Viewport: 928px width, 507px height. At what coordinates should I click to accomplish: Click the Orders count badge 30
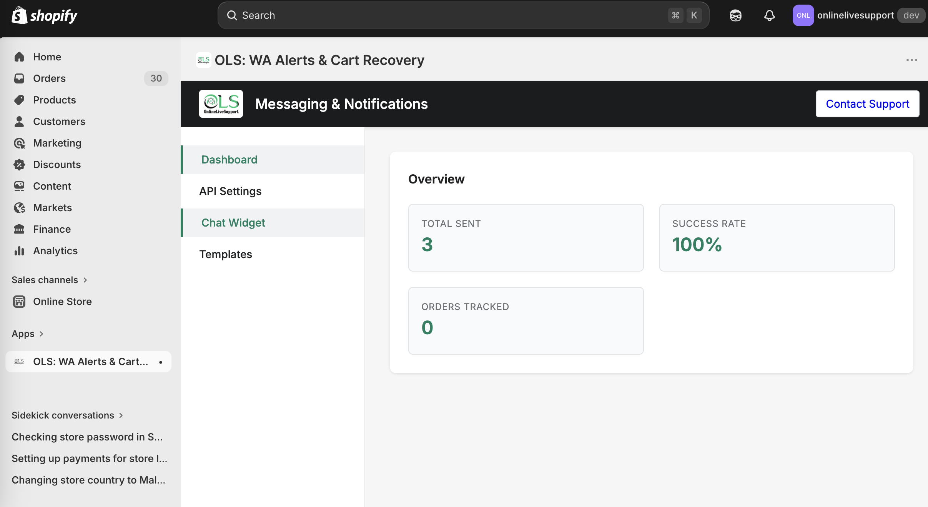(x=156, y=78)
